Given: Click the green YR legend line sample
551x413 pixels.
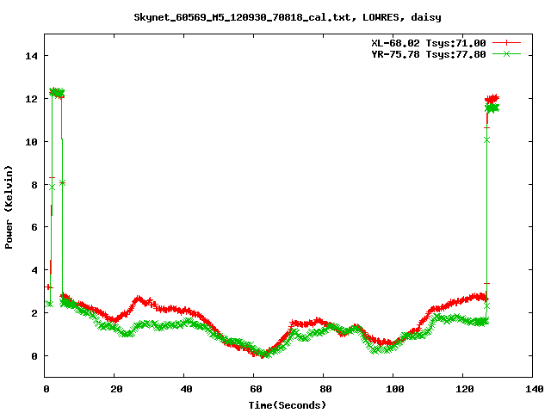Looking at the screenshot, I should click(x=506, y=53).
